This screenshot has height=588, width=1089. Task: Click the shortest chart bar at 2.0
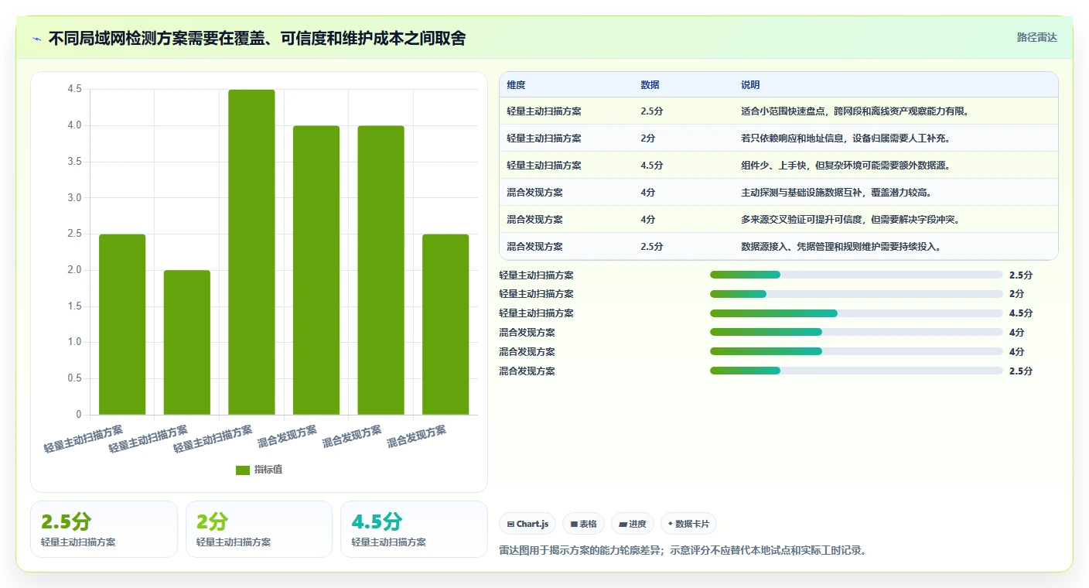[x=187, y=343]
